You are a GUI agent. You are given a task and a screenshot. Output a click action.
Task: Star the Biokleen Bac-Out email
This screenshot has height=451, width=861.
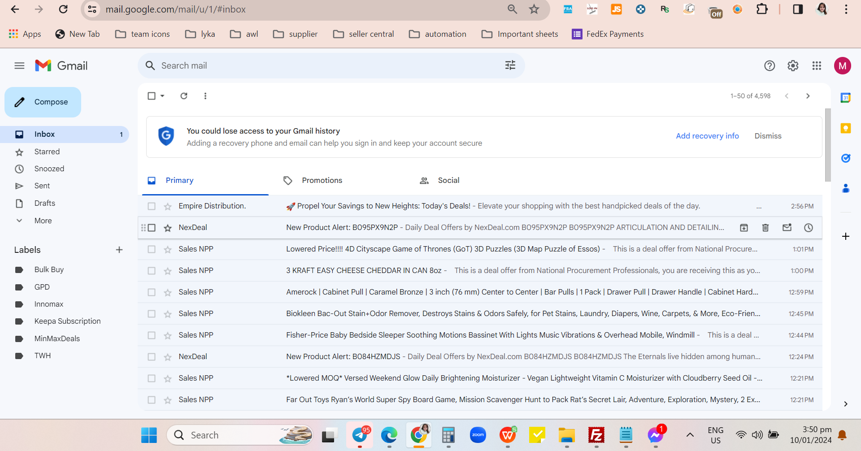[168, 314]
